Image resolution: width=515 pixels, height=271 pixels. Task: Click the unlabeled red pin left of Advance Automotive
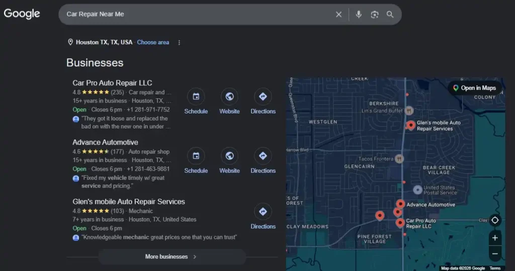point(380,215)
